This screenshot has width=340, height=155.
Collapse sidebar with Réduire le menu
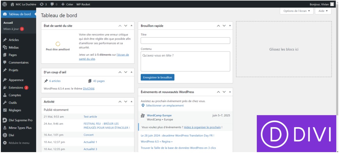(x=19, y=143)
